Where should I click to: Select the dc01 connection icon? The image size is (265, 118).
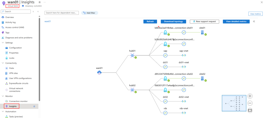click(165, 67)
